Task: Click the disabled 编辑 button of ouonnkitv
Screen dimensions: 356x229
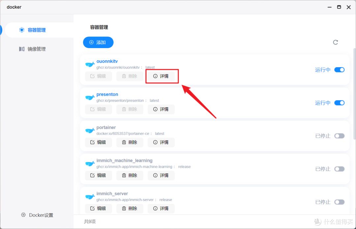Action: (x=98, y=76)
